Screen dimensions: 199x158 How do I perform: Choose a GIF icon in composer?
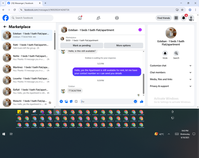tap(76, 101)
